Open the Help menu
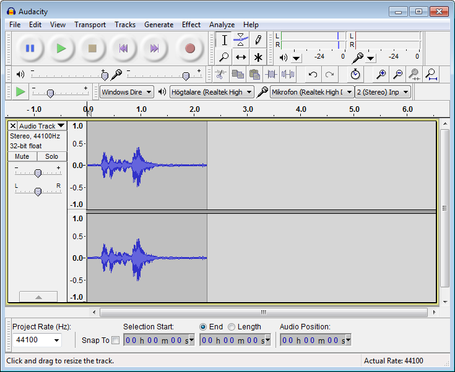The image size is (455, 372). point(251,25)
